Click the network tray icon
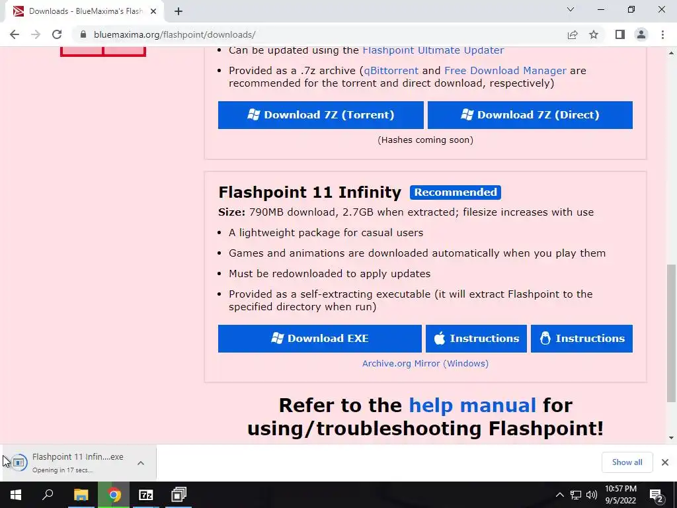 point(576,495)
